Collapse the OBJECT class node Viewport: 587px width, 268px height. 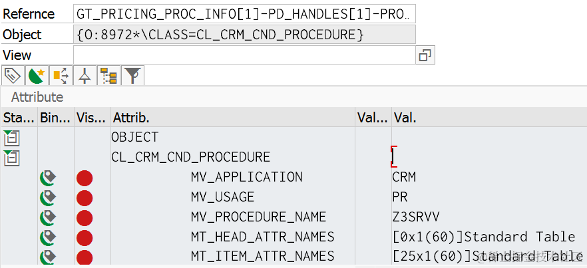[11, 138]
